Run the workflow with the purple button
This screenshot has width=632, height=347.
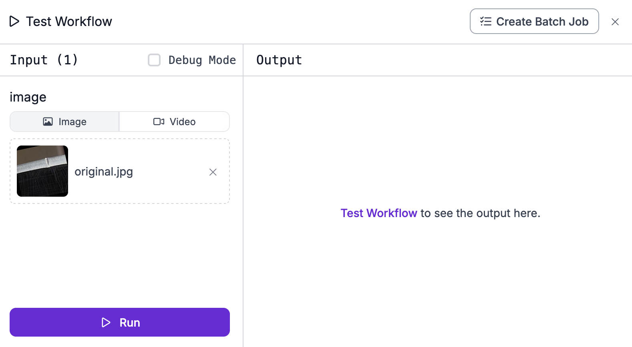coord(120,322)
